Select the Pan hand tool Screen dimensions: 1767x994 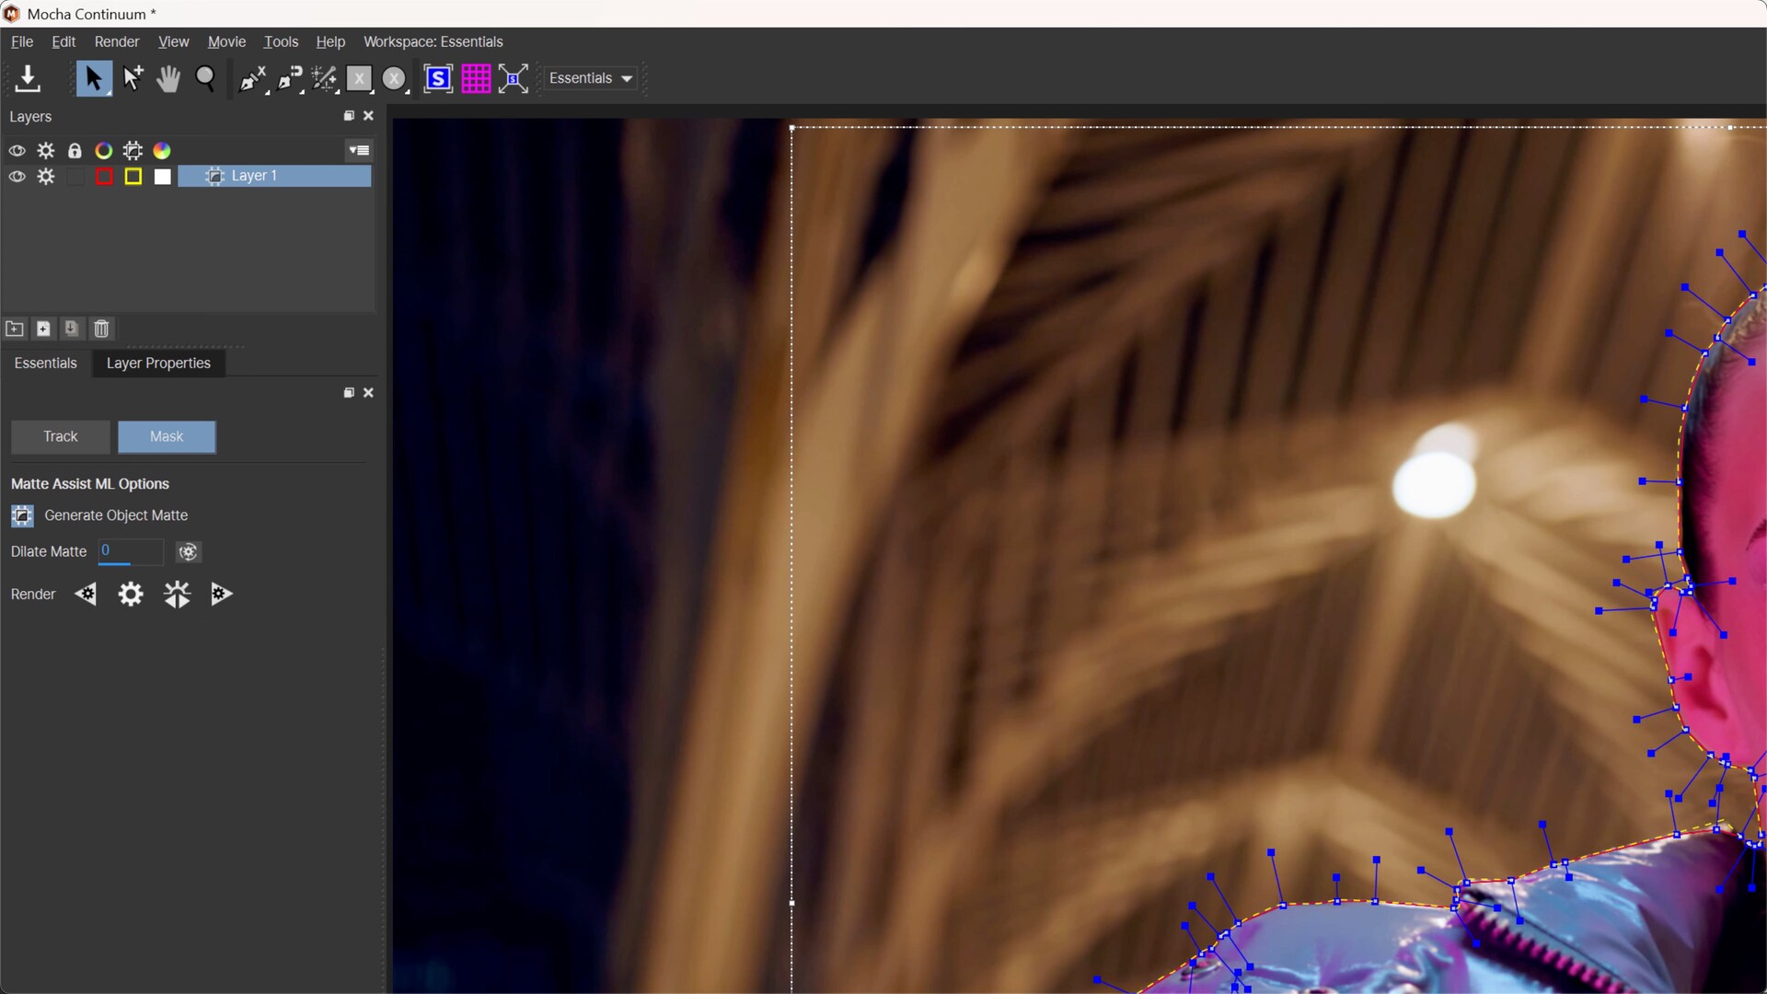tap(167, 79)
